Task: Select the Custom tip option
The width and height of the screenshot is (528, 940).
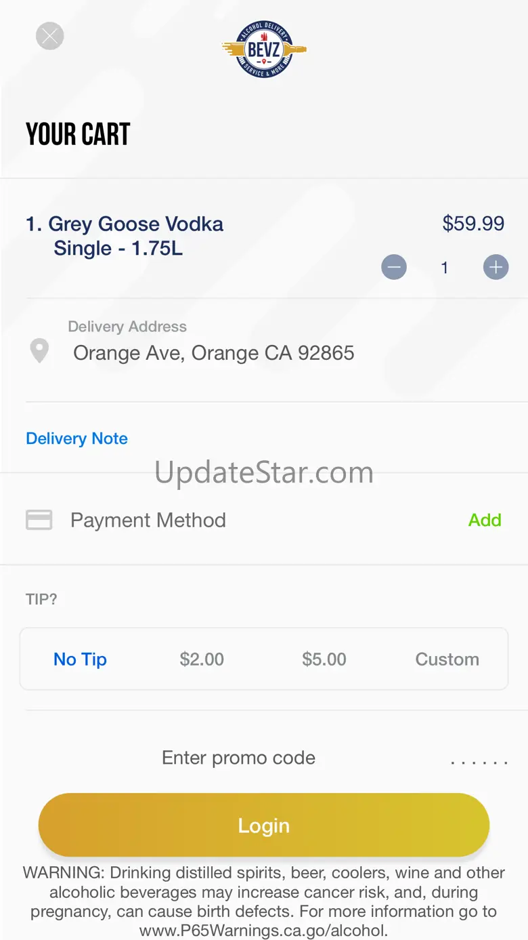Action: point(447,659)
